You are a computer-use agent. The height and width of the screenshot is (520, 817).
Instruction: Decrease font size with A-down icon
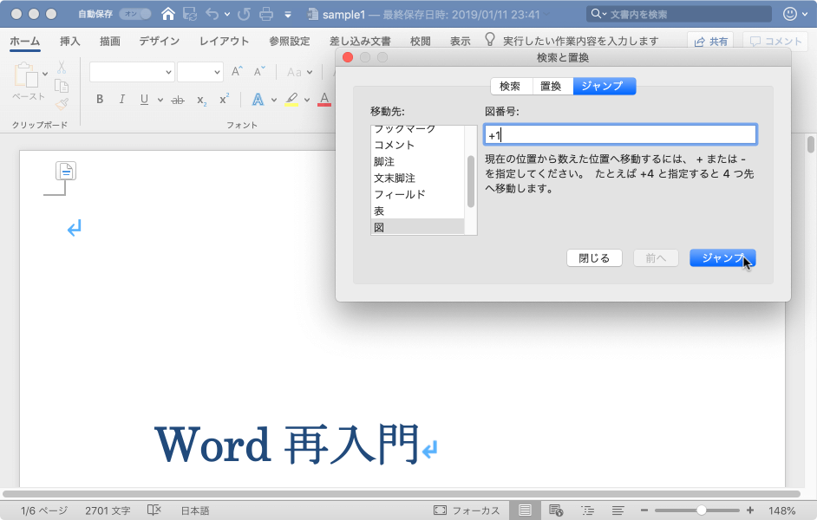point(259,72)
